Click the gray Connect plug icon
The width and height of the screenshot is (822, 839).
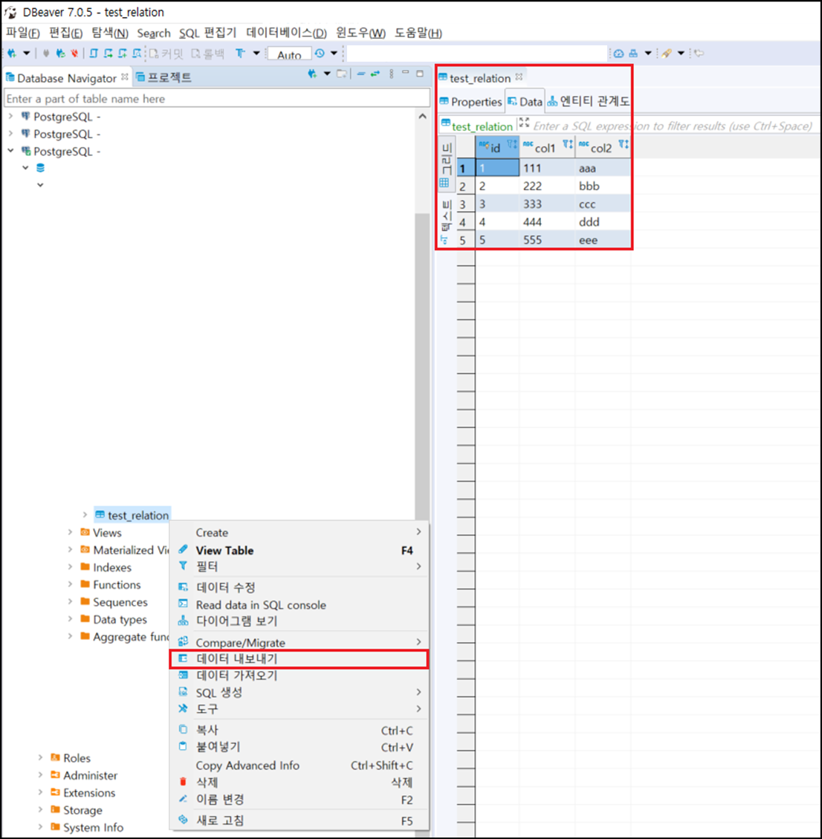(46, 53)
